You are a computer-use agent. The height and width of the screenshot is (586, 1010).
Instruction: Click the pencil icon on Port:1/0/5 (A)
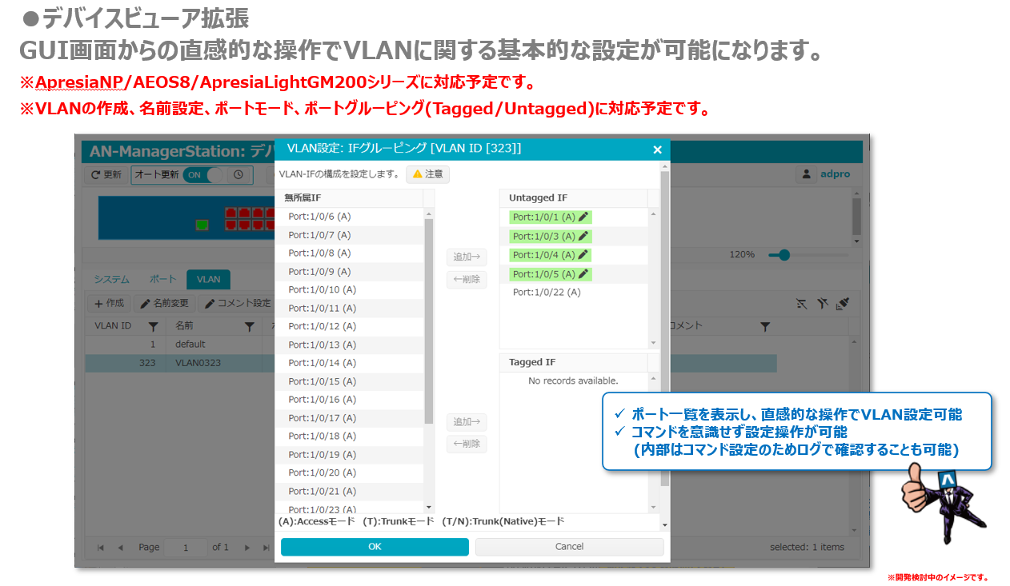[583, 274]
